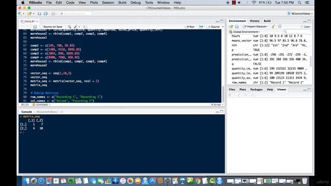Screen dimensions: 331x186
Task: Save the script using editor toolbar disk icon
Action: (x=35, y=27)
